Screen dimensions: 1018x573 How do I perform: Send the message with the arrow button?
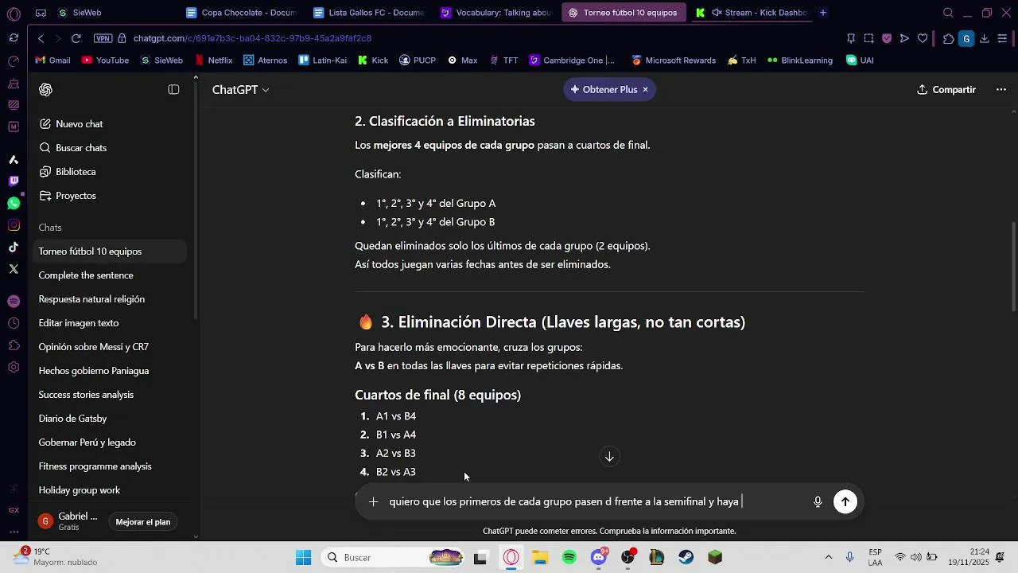(x=845, y=502)
